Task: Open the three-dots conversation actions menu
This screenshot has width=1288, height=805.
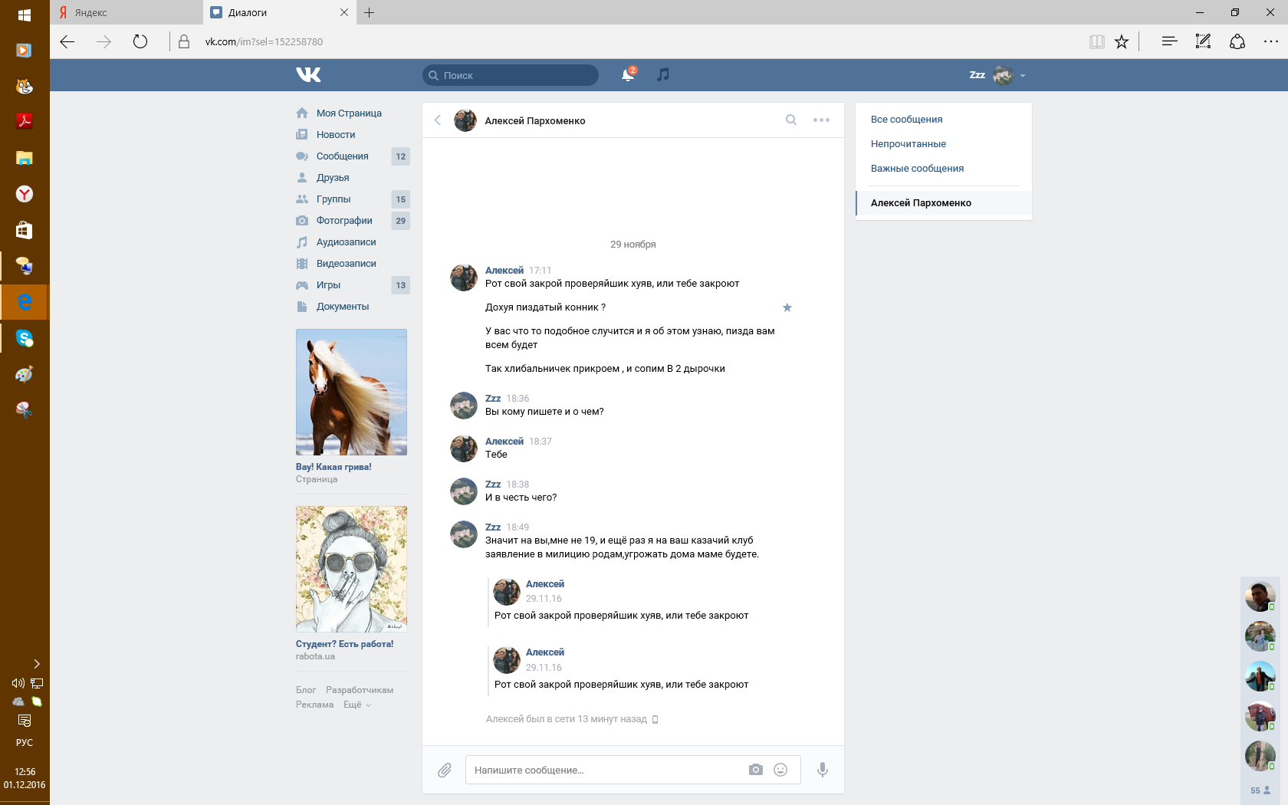Action: [821, 120]
